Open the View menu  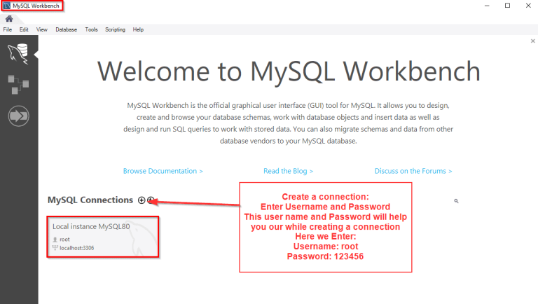(42, 29)
